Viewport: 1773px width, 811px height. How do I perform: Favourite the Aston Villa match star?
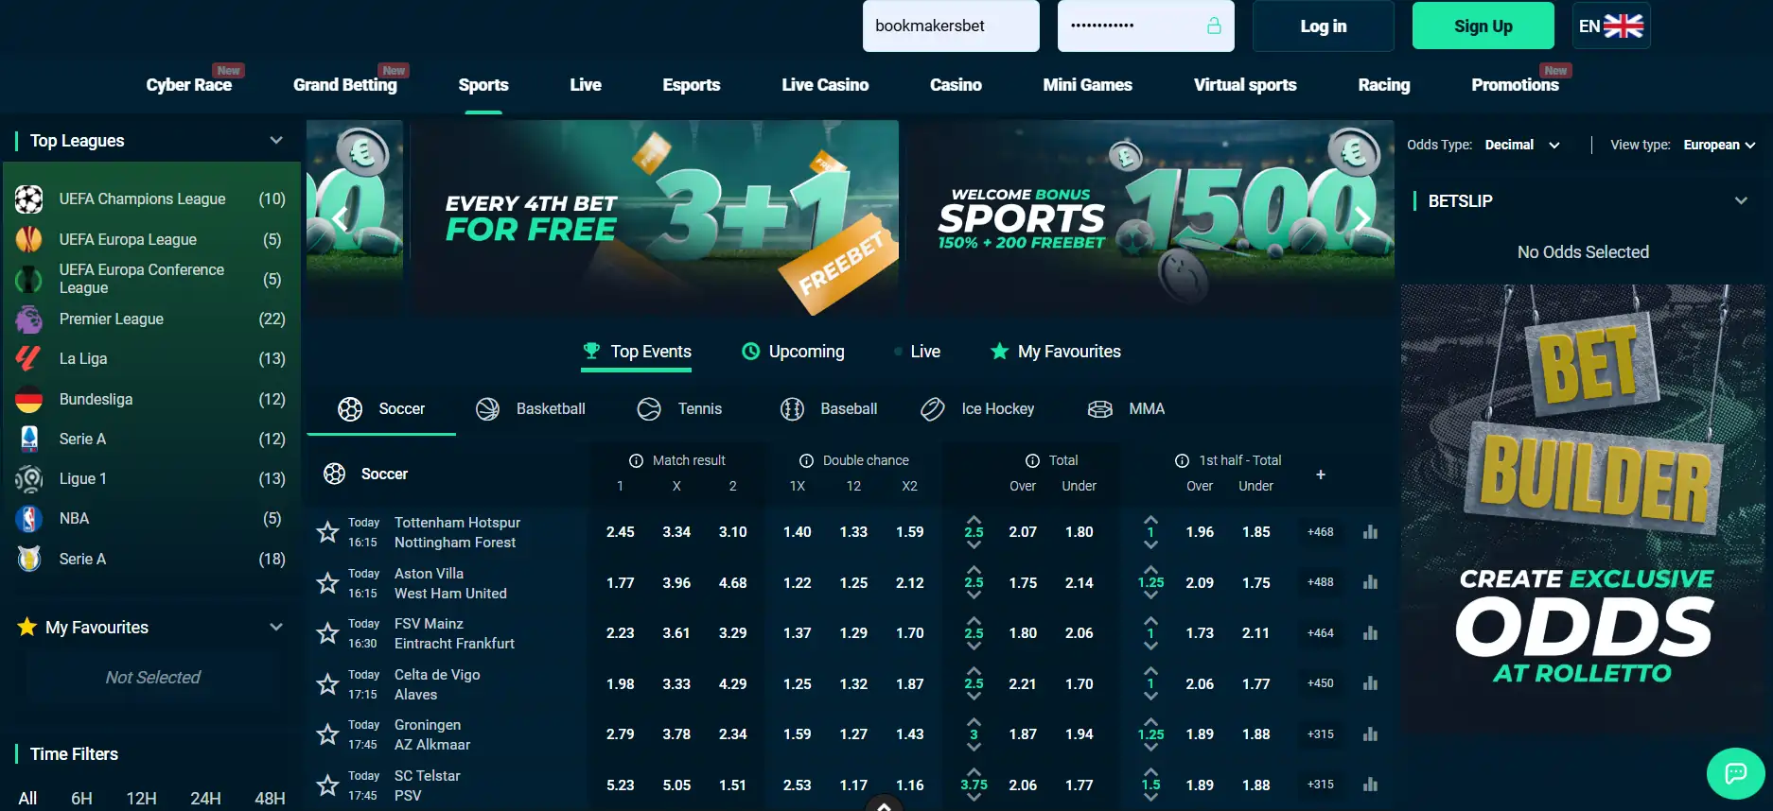coord(327,583)
